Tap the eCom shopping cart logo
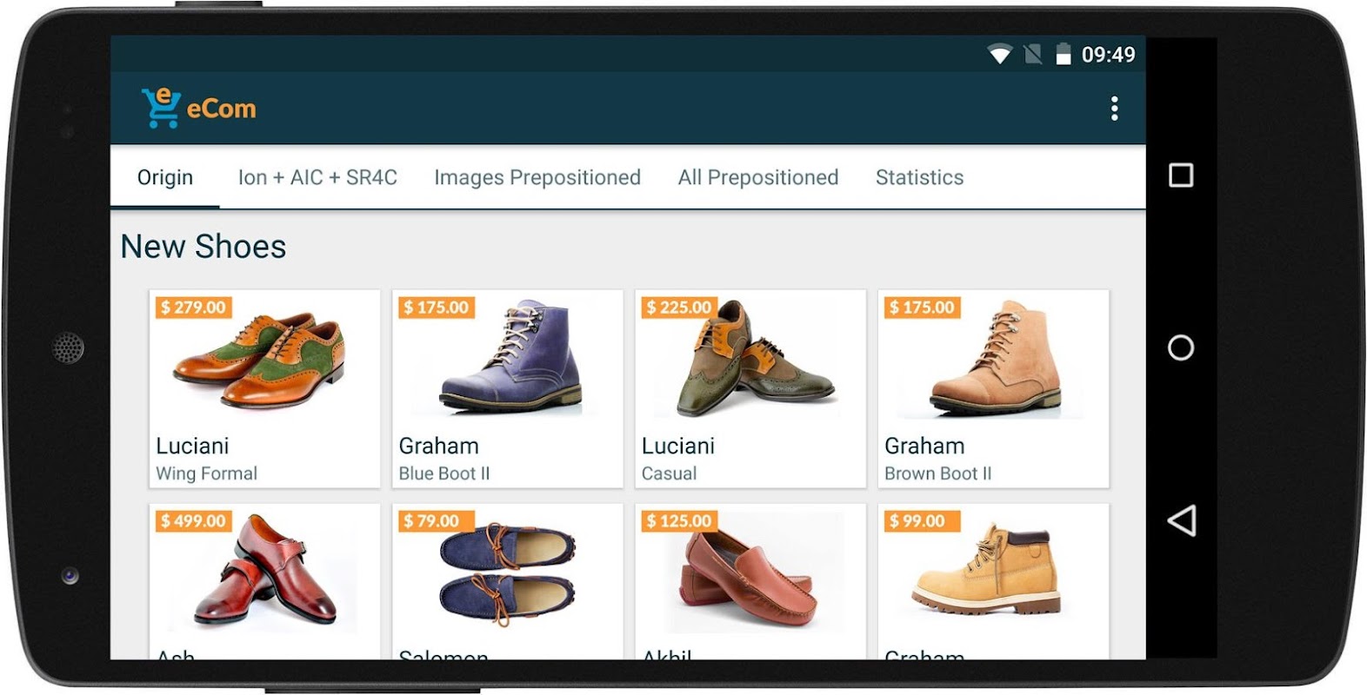 pos(161,108)
